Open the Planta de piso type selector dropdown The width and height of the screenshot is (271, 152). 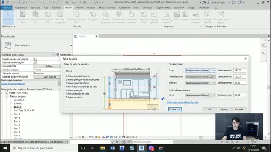tap(71, 46)
